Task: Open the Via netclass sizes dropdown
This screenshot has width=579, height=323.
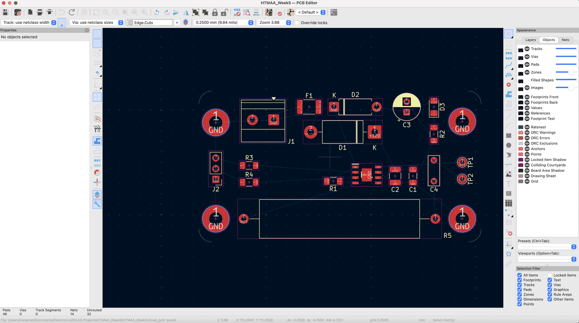Action: click(x=96, y=22)
